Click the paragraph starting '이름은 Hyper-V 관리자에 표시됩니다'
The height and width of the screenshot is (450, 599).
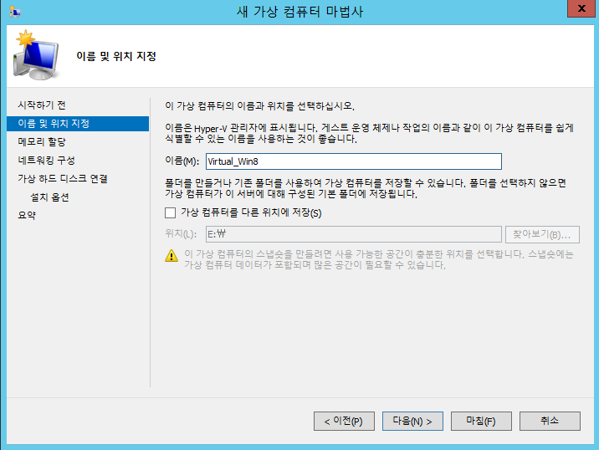tap(370, 133)
